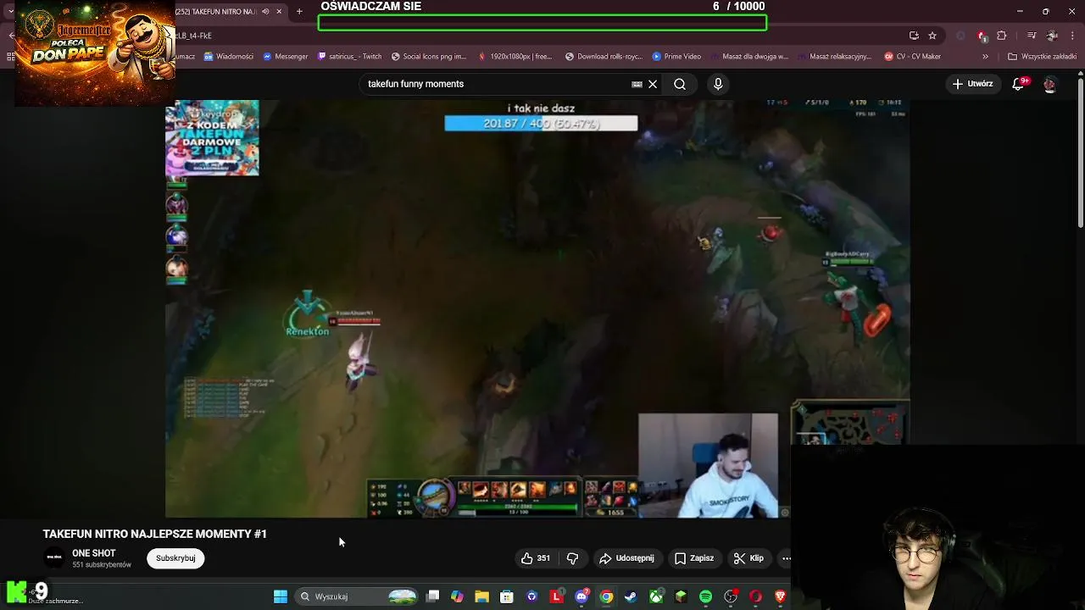
Task: Open Copilot from the taskbar
Action: 457,596
